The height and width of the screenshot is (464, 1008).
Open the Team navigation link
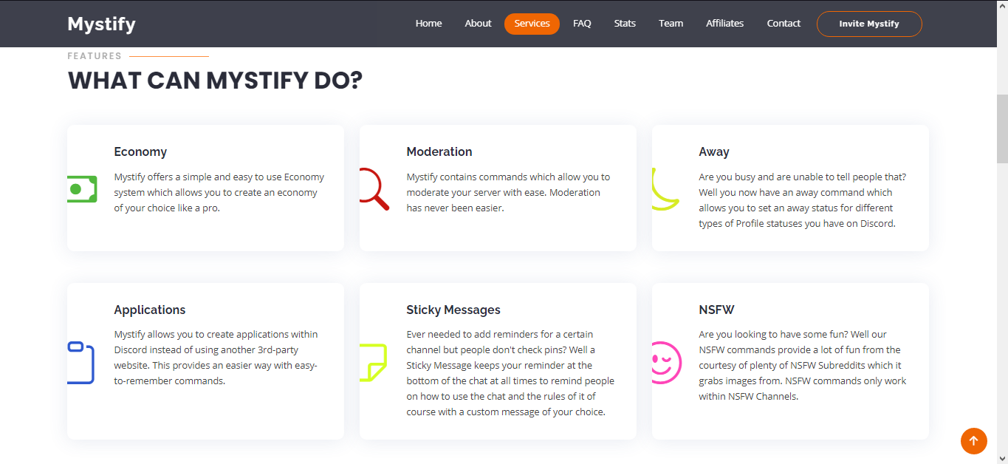(x=671, y=24)
